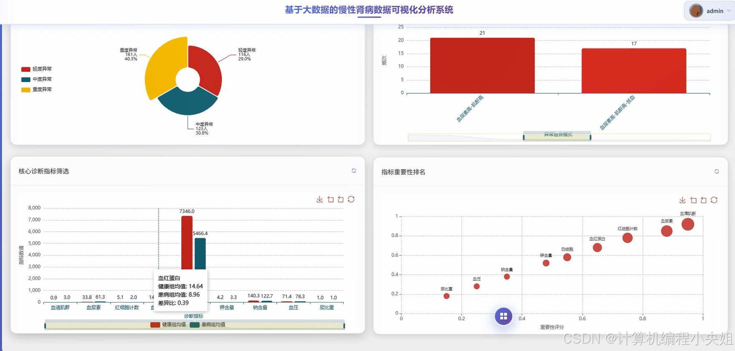This screenshot has width=735, height=351.
Task: Click the 钠含量 x-axis label in bar chart
Action: [260, 308]
